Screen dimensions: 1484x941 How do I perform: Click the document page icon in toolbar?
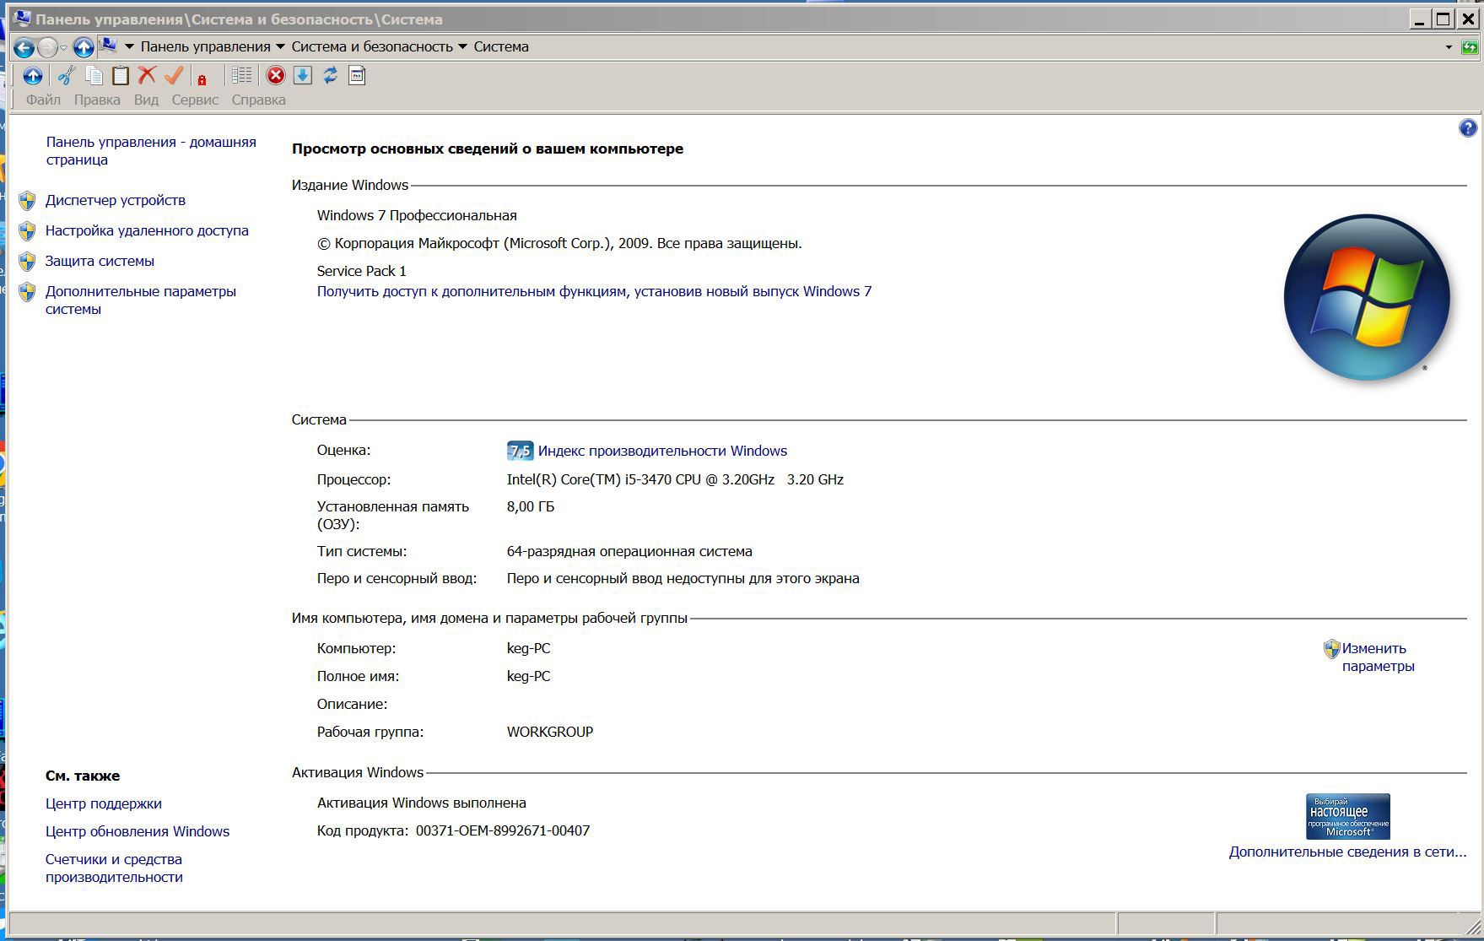click(x=357, y=76)
